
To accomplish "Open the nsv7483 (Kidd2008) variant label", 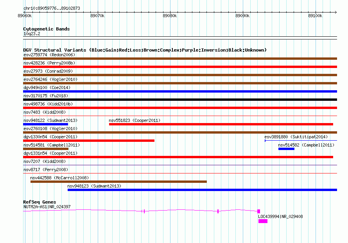I will tap(45, 112).
